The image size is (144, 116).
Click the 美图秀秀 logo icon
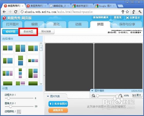coord(4,18)
